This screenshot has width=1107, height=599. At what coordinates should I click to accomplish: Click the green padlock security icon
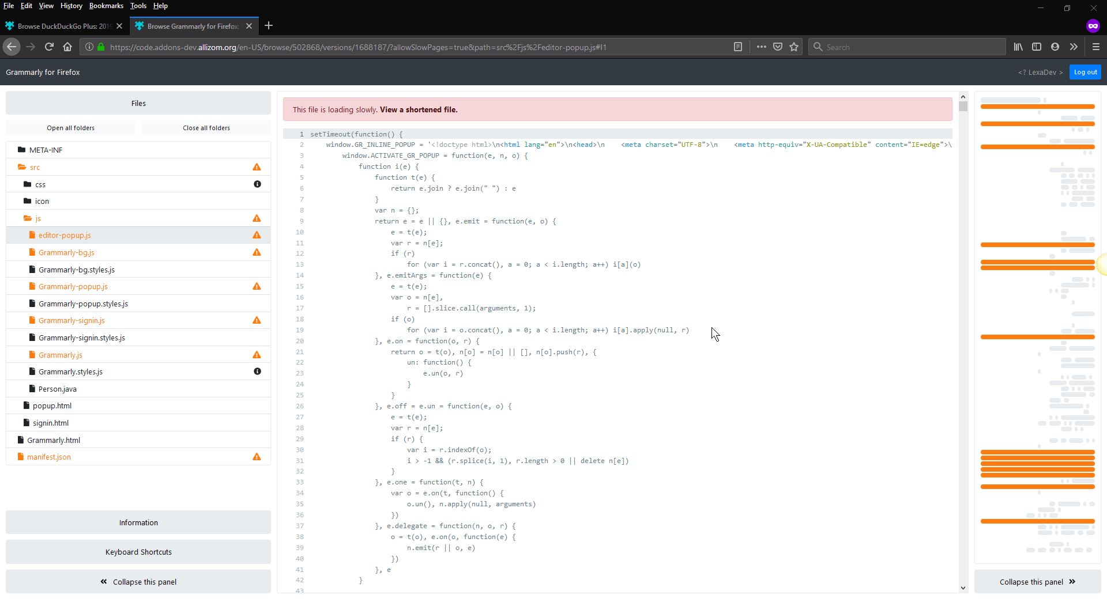101,47
